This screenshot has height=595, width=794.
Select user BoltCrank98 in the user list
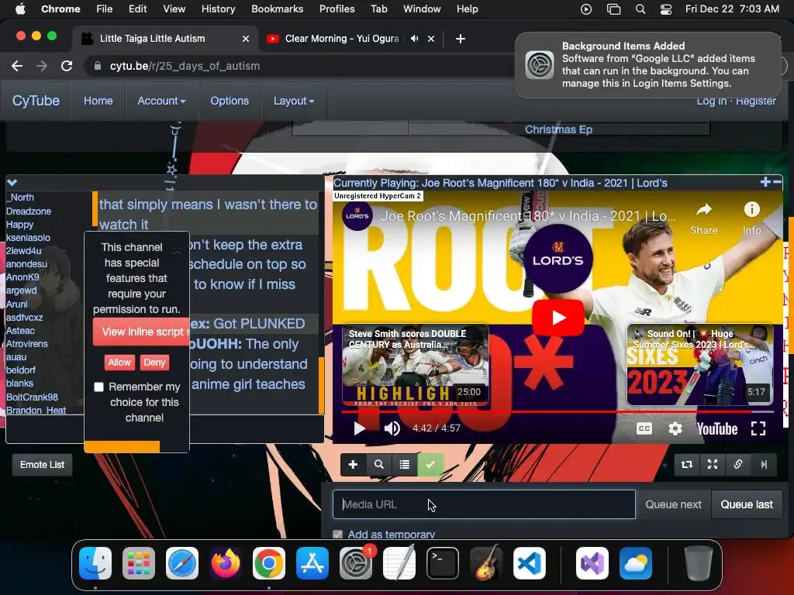pos(32,397)
